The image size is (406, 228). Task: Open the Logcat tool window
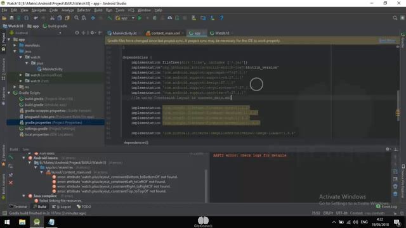point(62,206)
